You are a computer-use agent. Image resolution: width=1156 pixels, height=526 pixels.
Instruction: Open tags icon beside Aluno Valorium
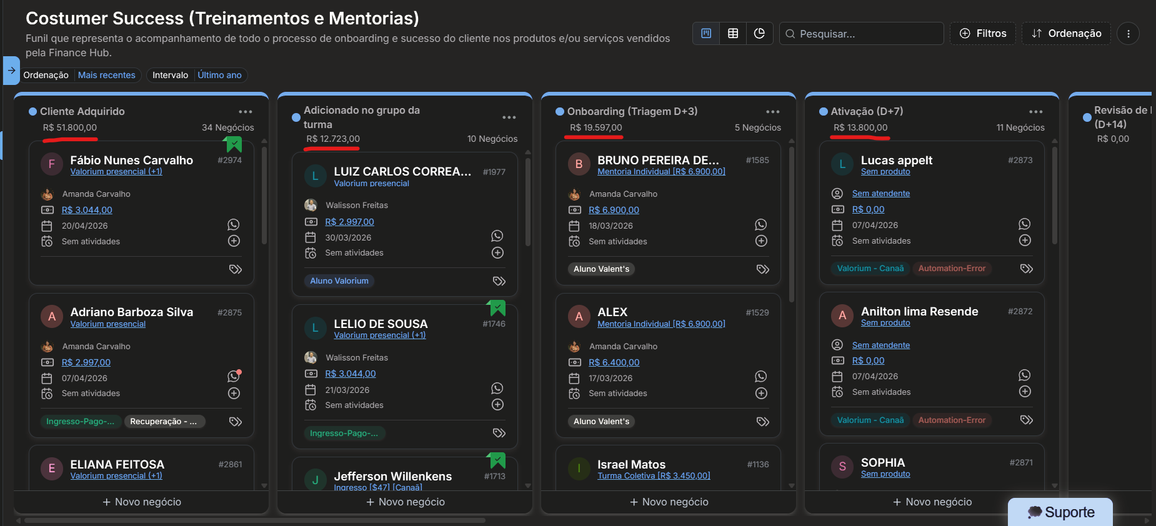coord(499,281)
